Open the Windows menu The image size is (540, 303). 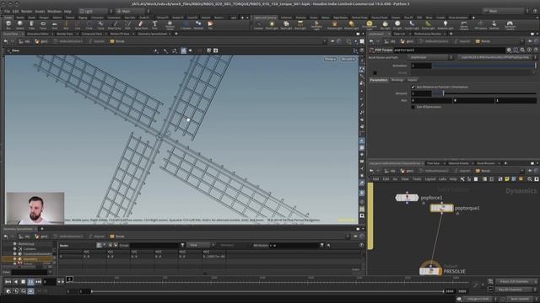point(54,11)
